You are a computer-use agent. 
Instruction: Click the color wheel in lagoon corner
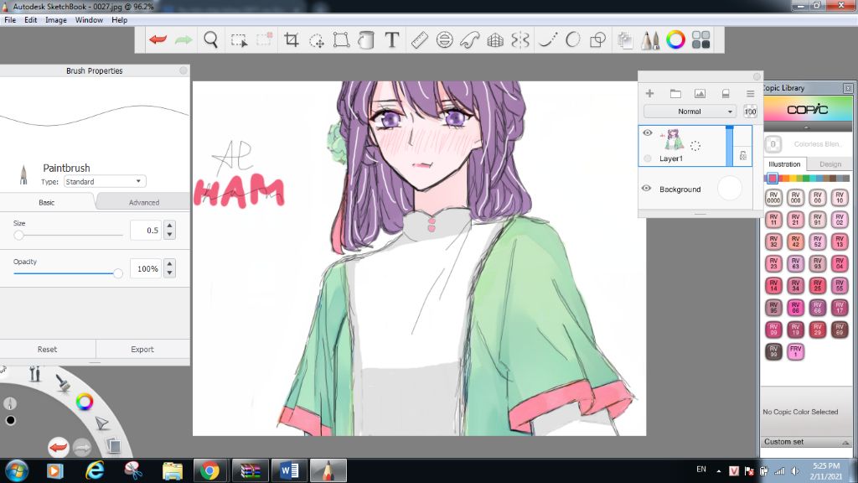click(85, 402)
